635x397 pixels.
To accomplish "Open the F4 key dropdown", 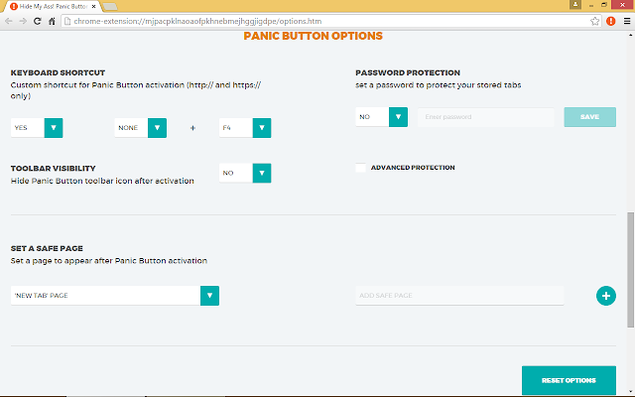I will tap(262, 128).
